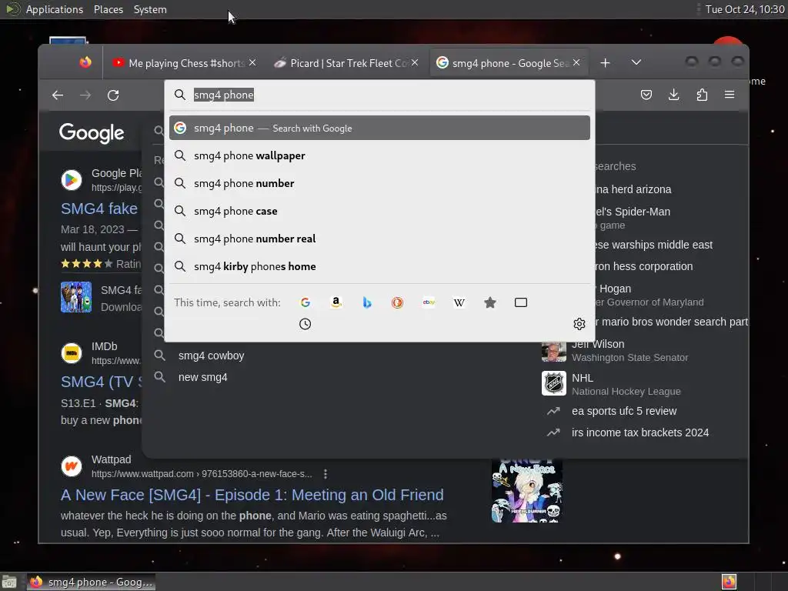Screen dimensions: 788x591
Task: Search this time with Bing
Action: 367,302
